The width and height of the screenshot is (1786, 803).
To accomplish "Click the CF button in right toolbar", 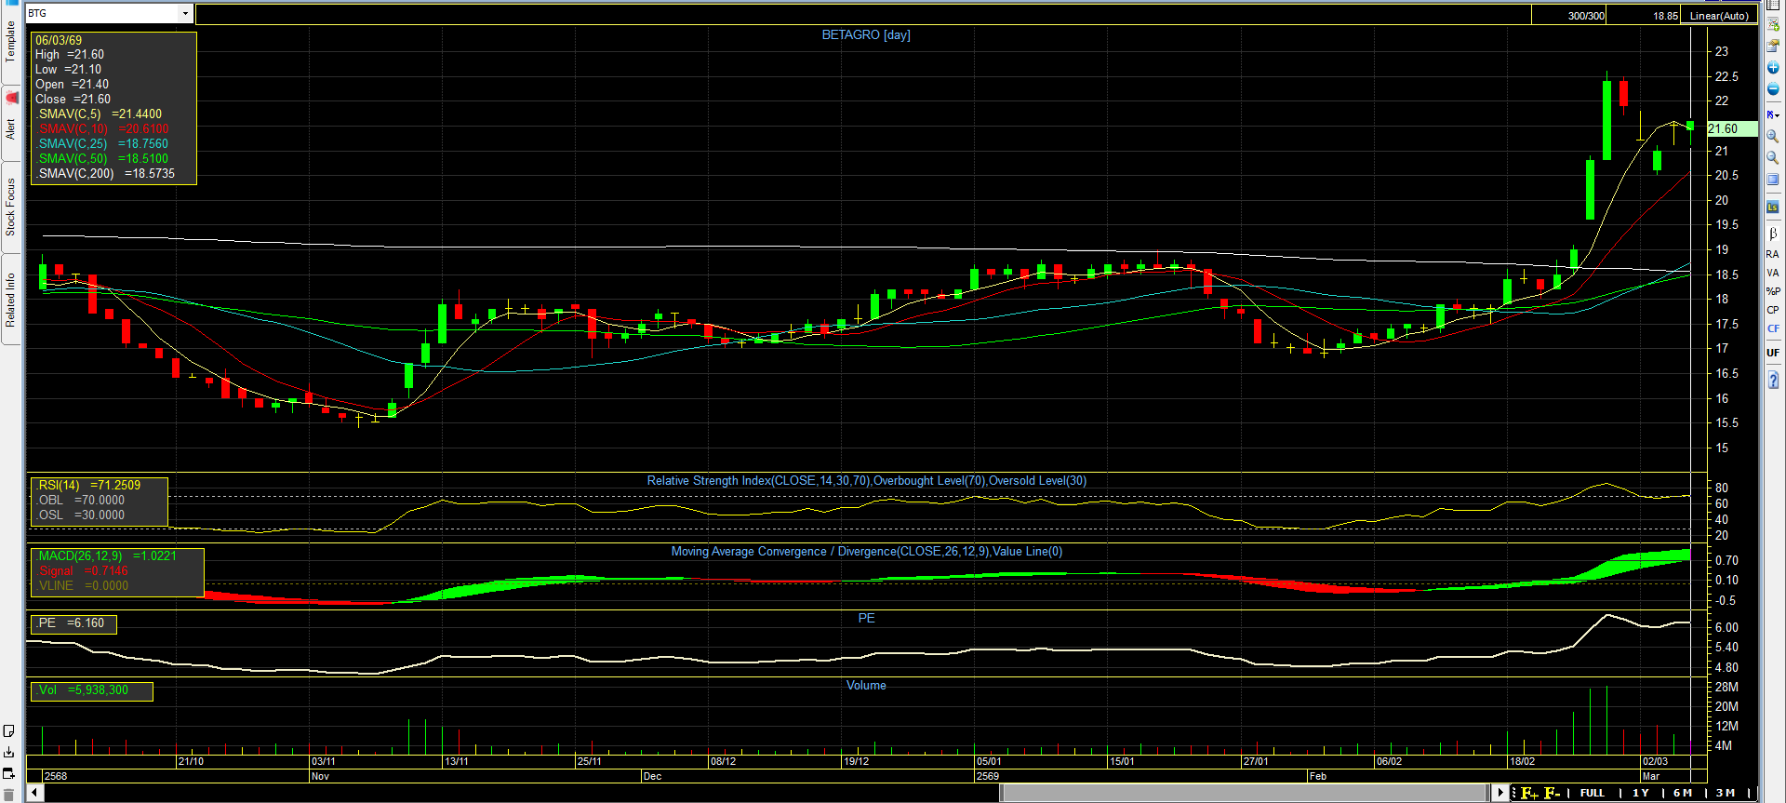I will pyautogui.click(x=1773, y=328).
